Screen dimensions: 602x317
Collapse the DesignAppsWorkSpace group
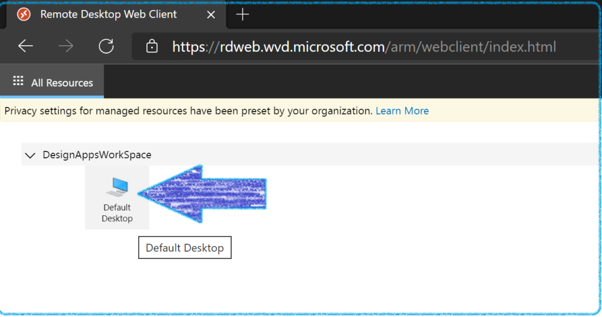(30, 155)
